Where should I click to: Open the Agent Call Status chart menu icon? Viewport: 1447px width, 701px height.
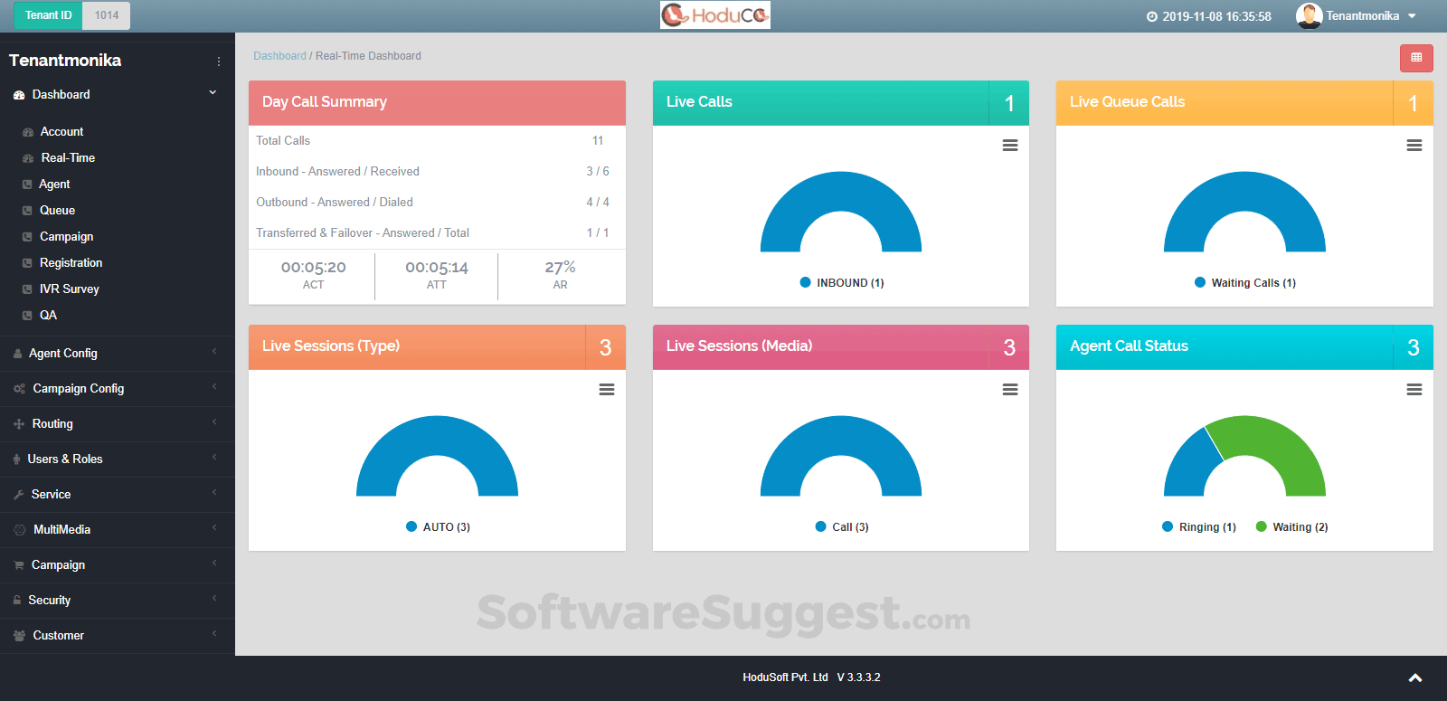(x=1414, y=390)
